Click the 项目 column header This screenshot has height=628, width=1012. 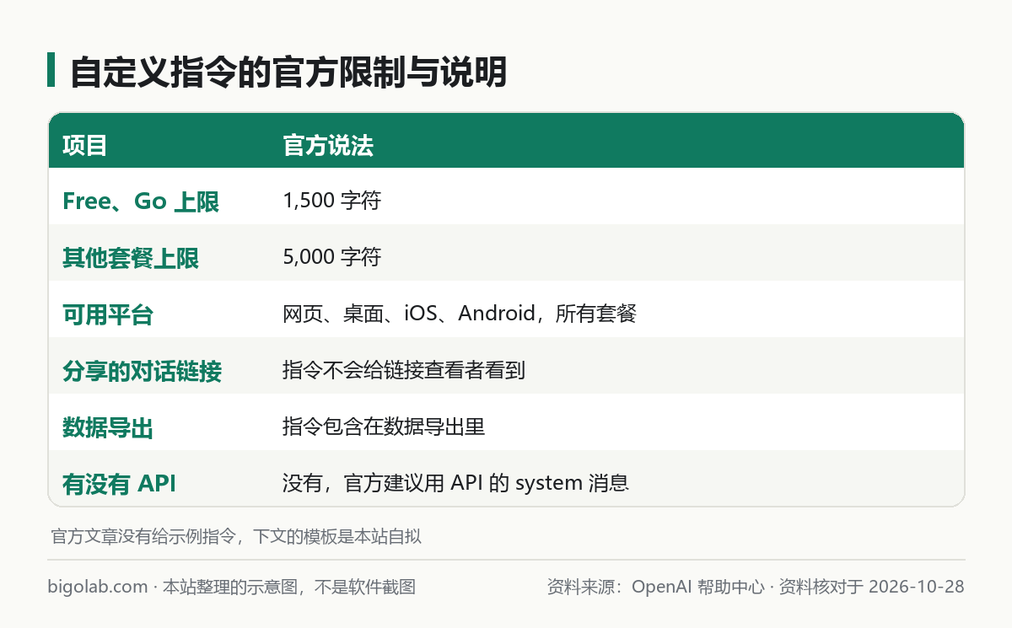[x=84, y=146]
